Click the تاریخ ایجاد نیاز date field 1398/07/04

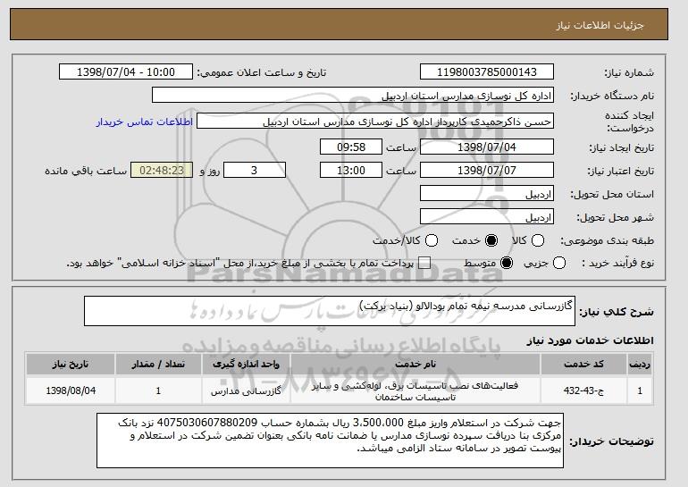click(x=487, y=147)
